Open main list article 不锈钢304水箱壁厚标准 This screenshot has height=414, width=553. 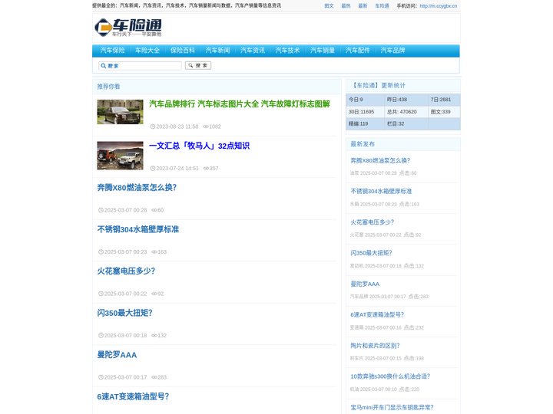coord(138,229)
